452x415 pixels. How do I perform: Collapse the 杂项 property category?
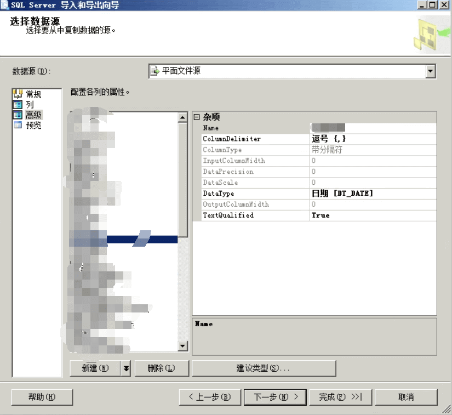(197, 117)
